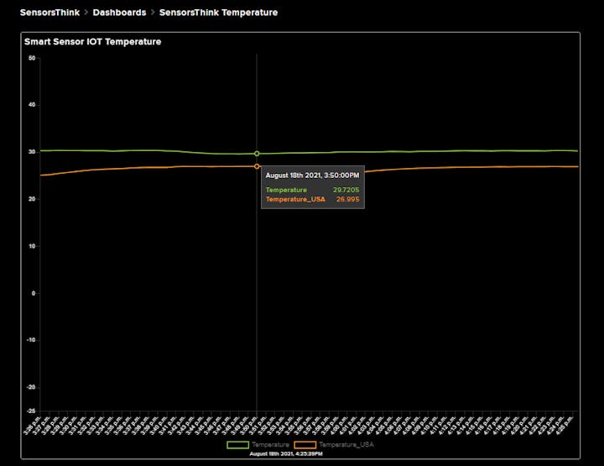
Task: Open the Dashboards breadcrumb
Action: pyautogui.click(x=119, y=13)
